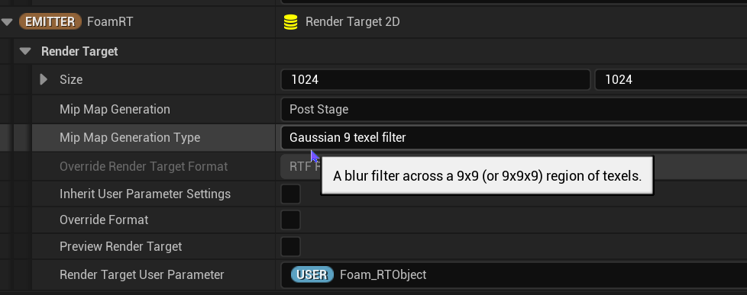Select the Mip Map Generation Type label
747x295 pixels.
(130, 137)
